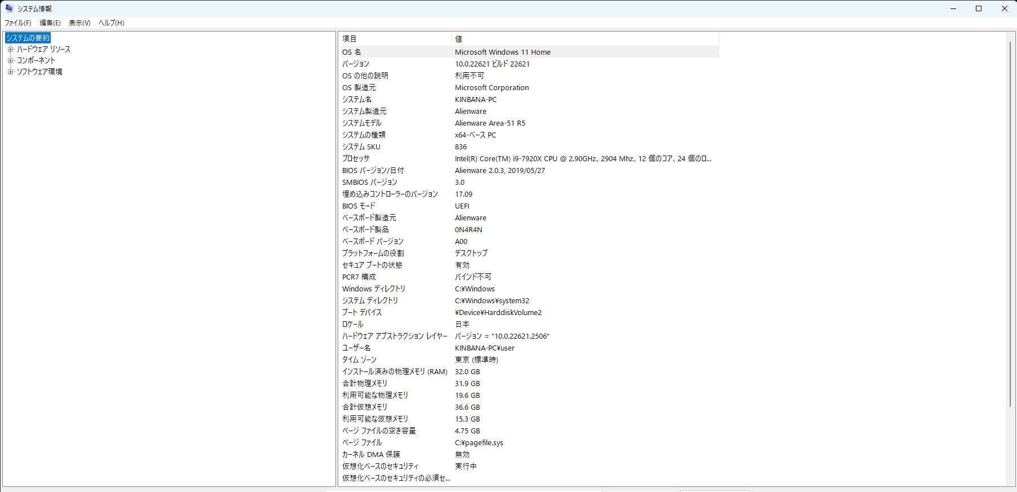Click value 17.09

(x=463, y=194)
